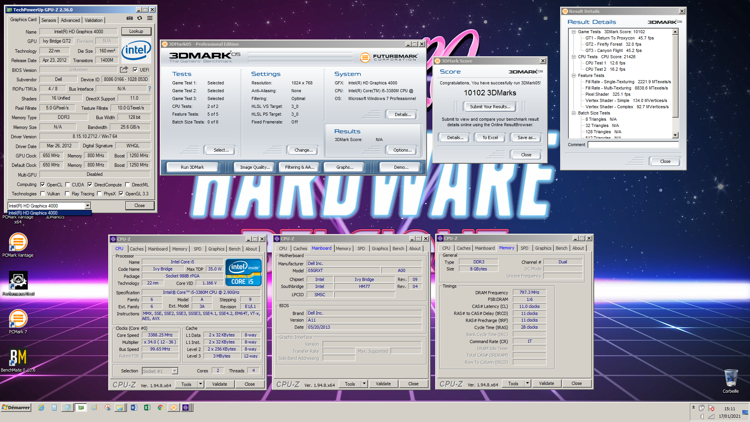The height and width of the screenshot is (422, 750).
Task: Toggle the DirectML checkbox
Action: point(127,184)
